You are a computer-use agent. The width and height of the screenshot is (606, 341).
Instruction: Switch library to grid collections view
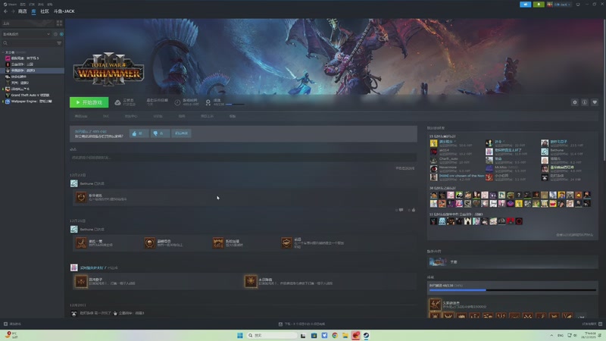pyautogui.click(x=59, y=23)
